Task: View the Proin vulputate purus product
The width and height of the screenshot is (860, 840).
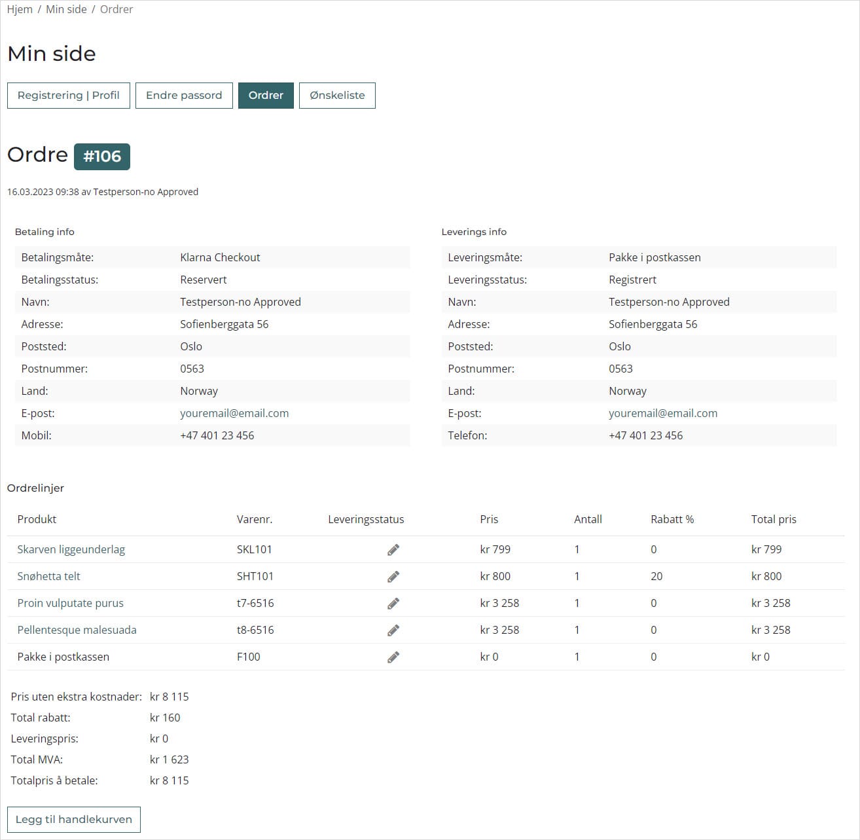Action: pyautogui.click(x=70, y=603)
